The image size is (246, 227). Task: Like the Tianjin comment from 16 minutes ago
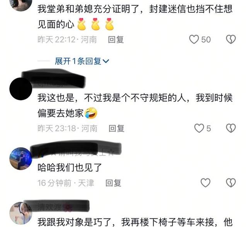205,183
